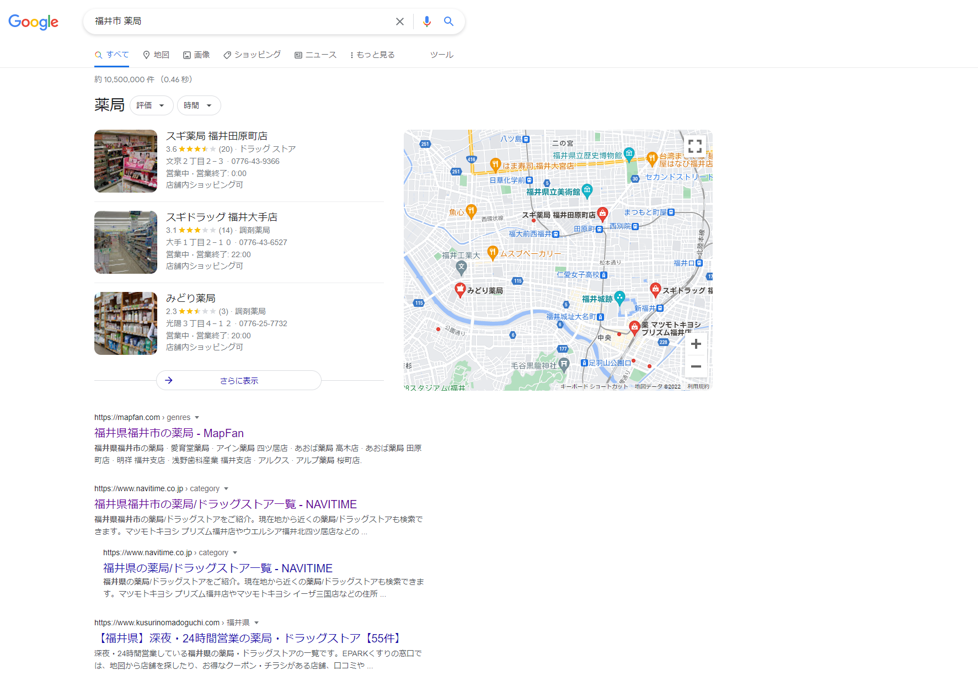Open 福井県福井市の薬局/ドラッグストア一覧 - NAVITIME result
This screenshot has height=686, width=978.
(226, 504)
